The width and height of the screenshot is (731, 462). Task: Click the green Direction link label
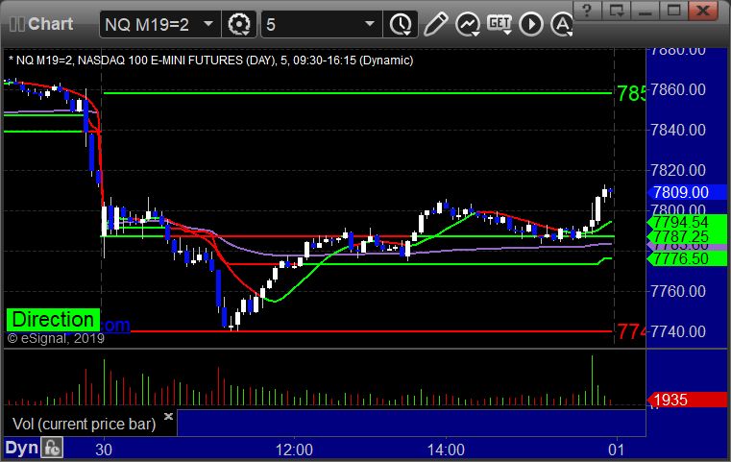tap(53, 320)
